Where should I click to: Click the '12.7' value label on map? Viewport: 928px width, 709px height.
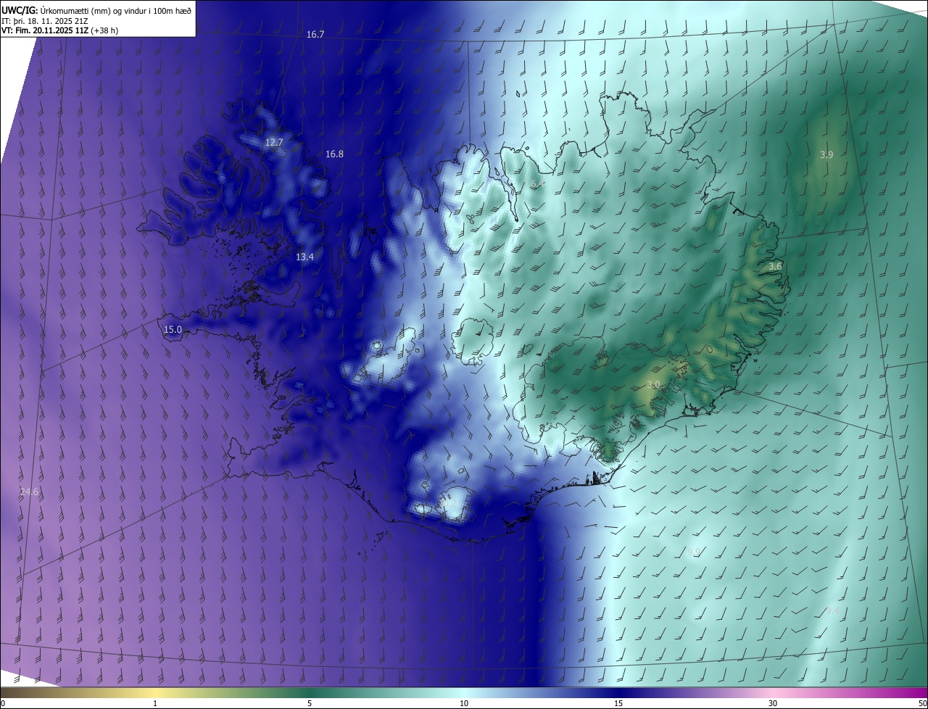click(273, 142)
